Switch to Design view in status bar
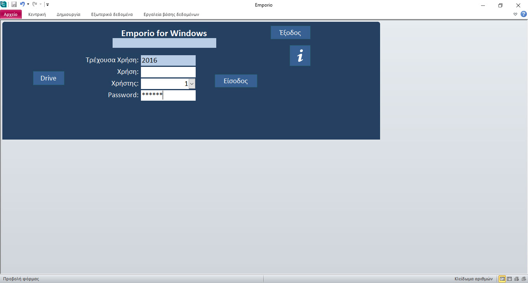 523,279
